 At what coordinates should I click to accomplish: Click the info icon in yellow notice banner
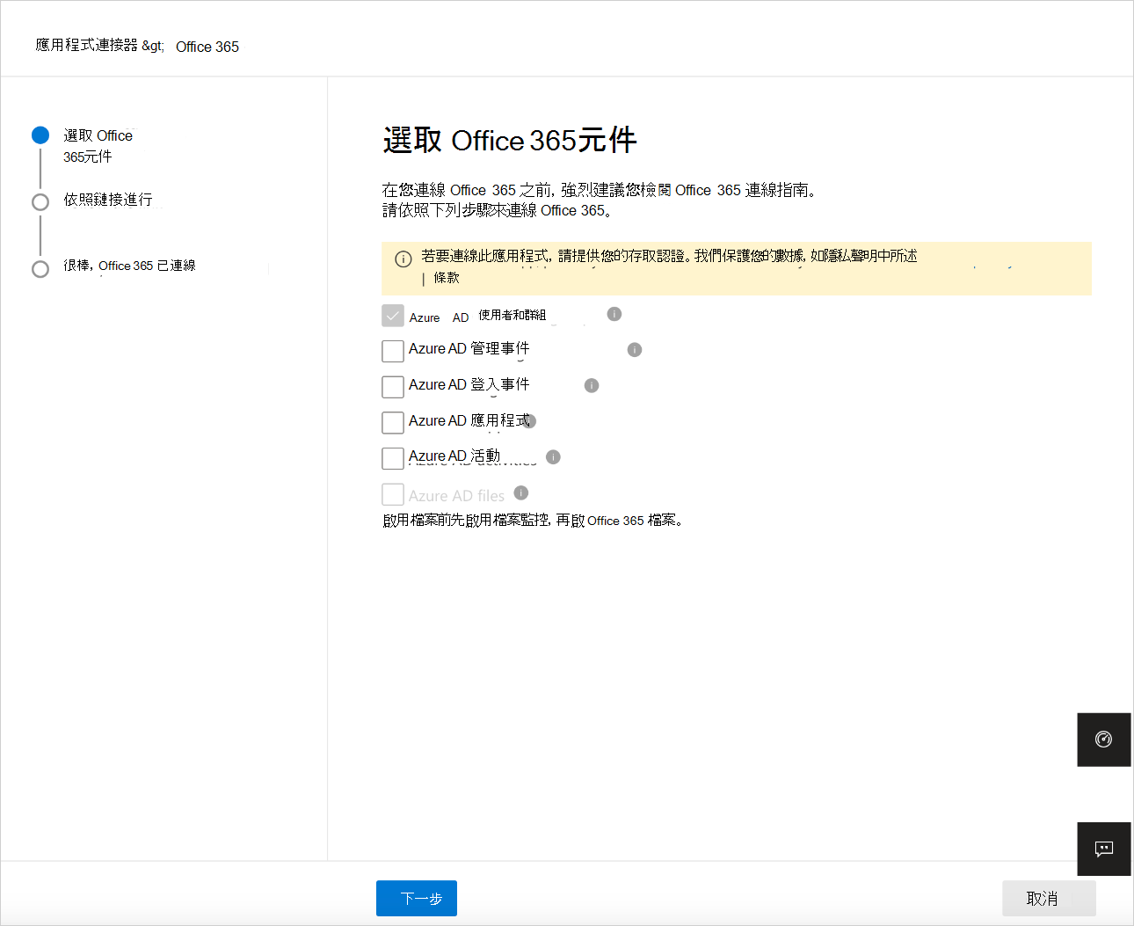[403, 259]
